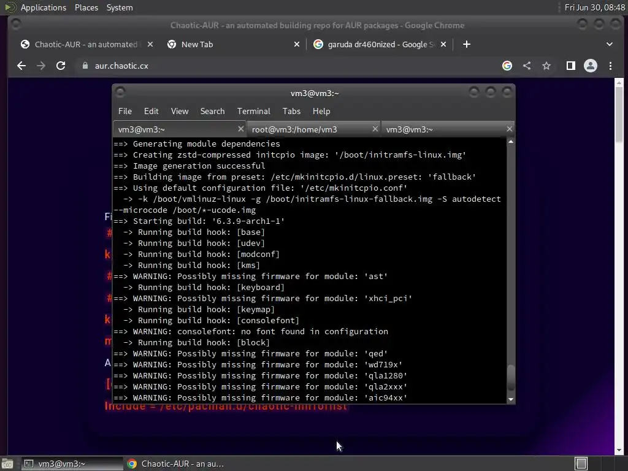Close root@vm3:/home/vm3 terminal tab
Viewport: 628px width, 471px height.
[375, 129]
